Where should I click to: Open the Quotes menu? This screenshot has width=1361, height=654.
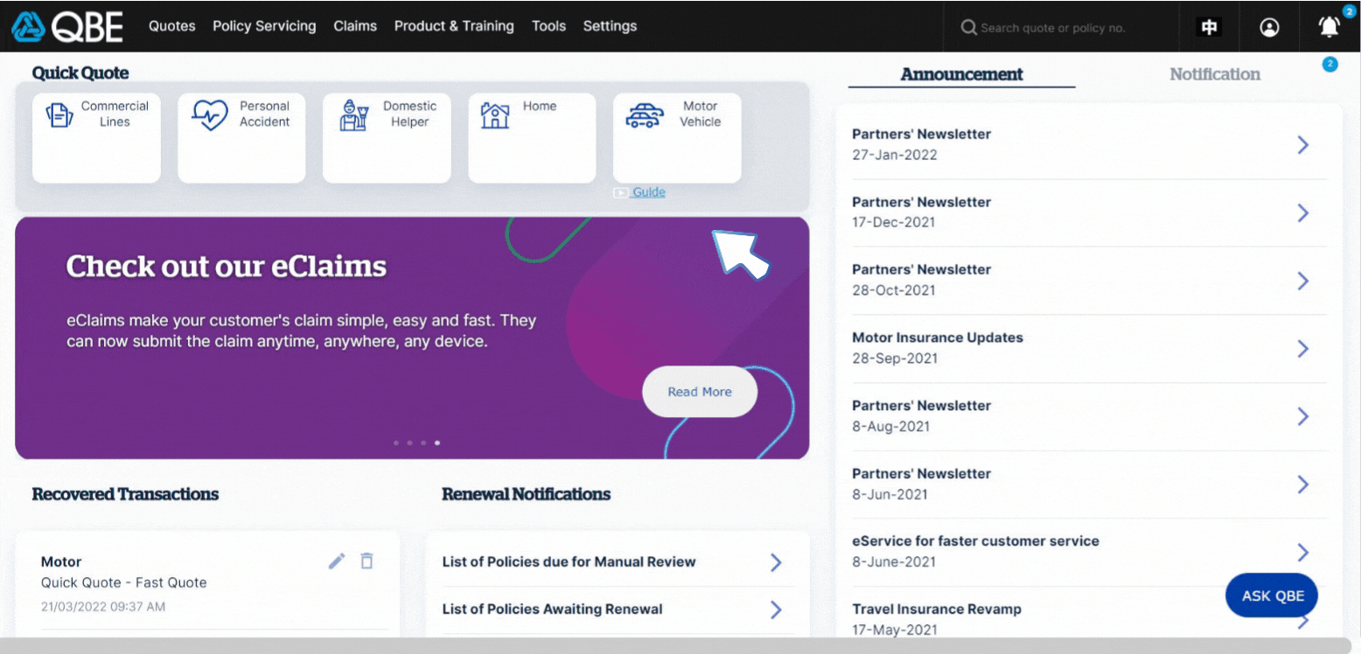tap(172, 26)
